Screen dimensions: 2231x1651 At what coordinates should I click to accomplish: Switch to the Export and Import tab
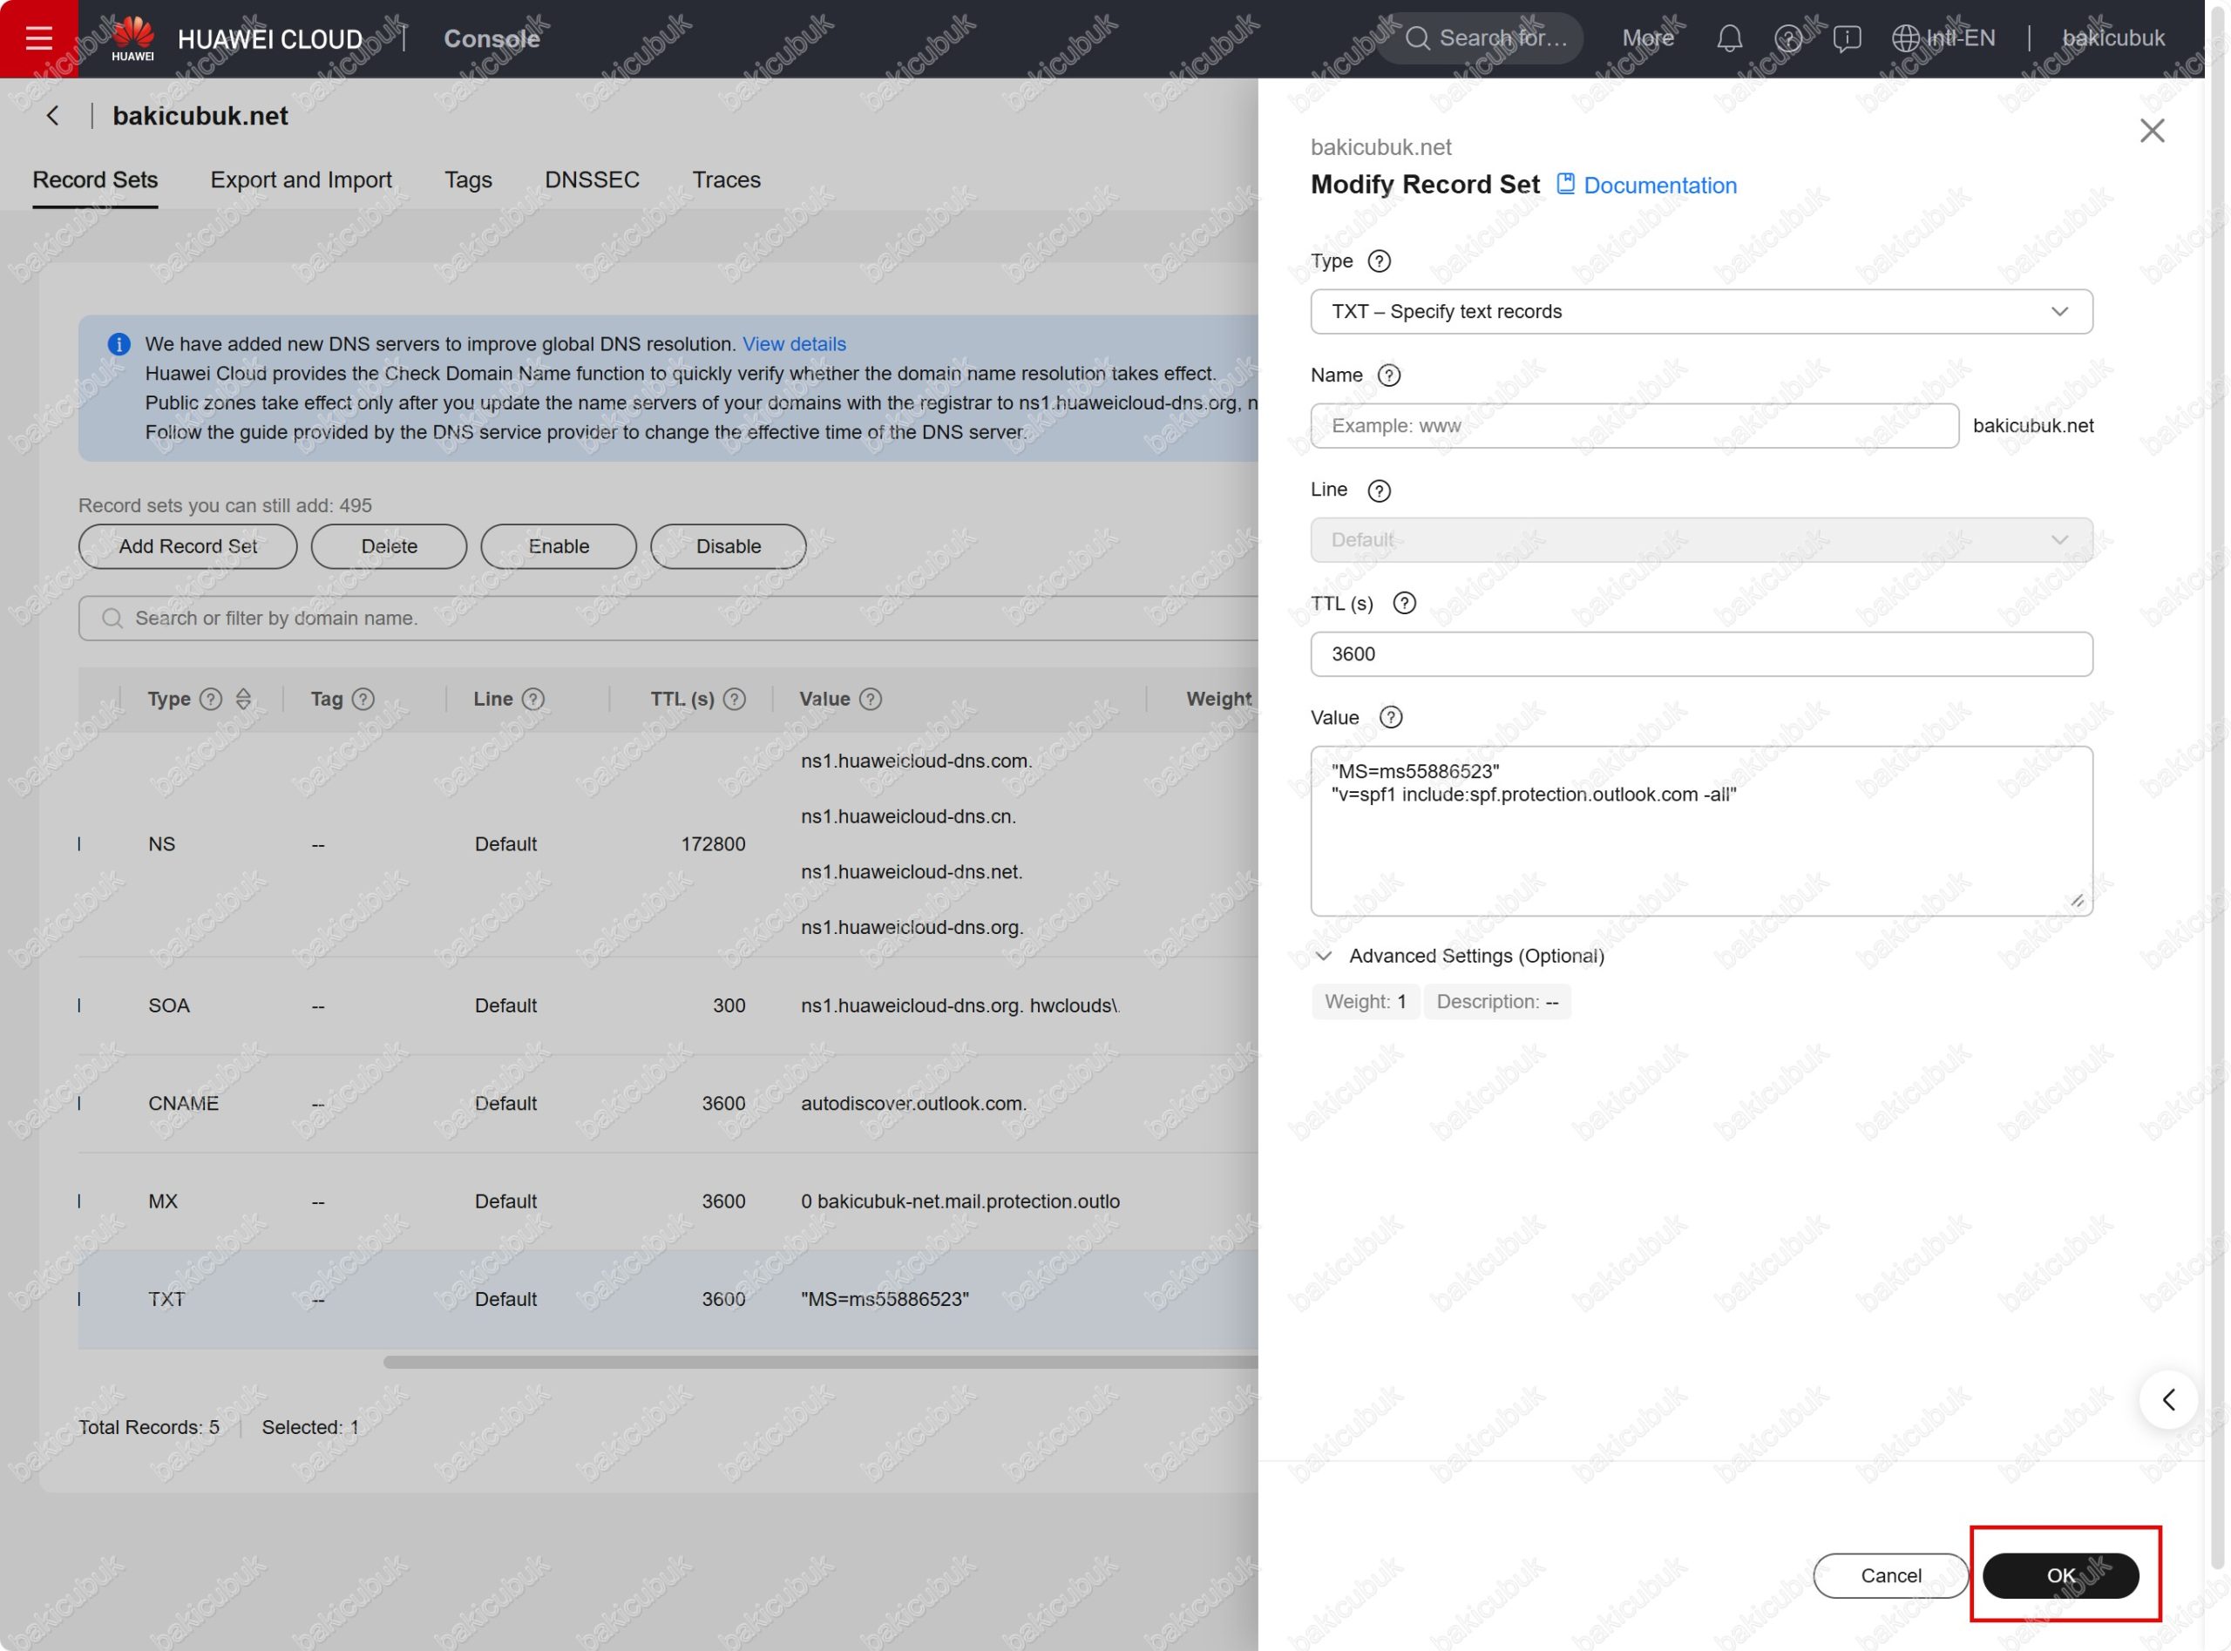click(300, 179)
